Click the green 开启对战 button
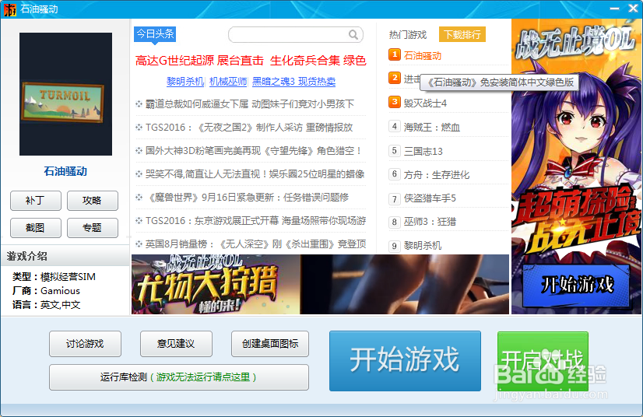 [x=543, y=361]
